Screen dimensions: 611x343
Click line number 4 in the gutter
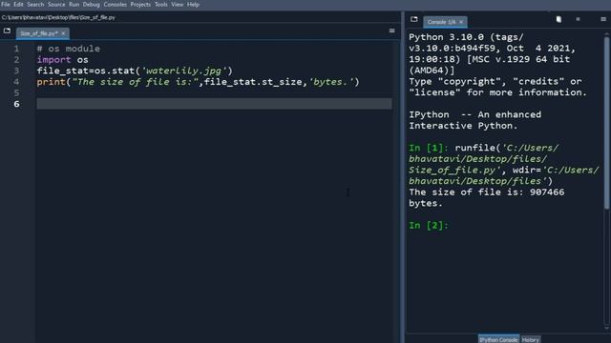[16, 82]
